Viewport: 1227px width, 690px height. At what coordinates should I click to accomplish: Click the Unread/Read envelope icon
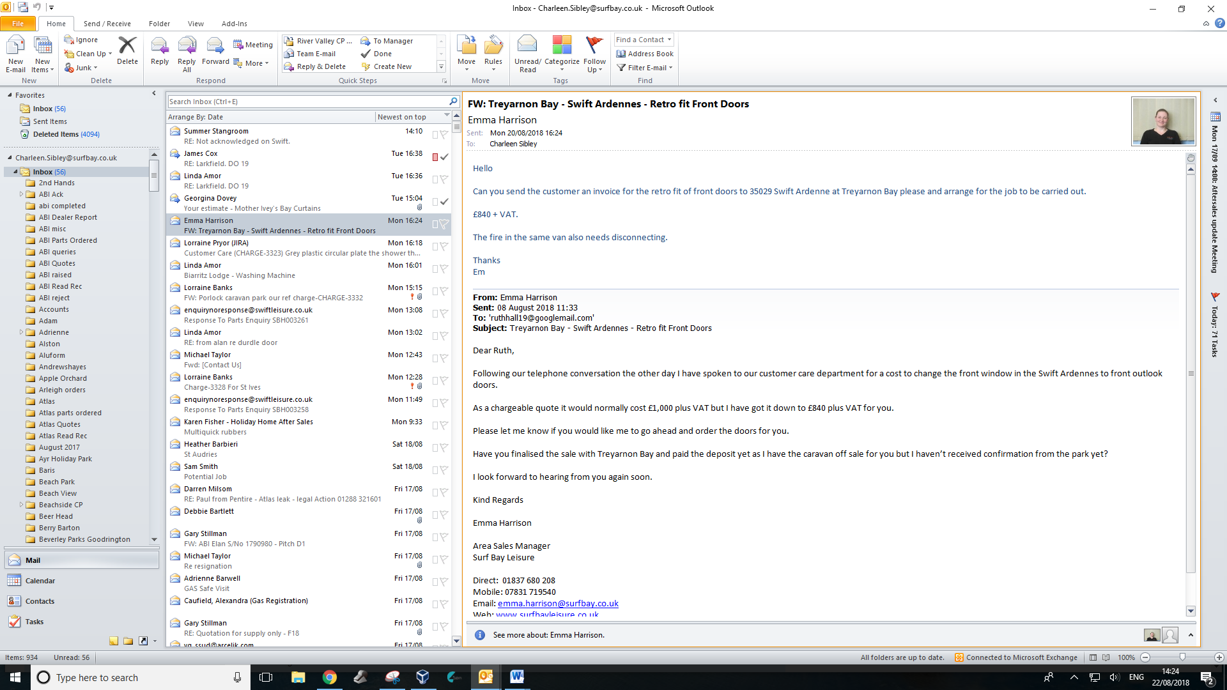pyautogui.click(x=527, y=46)
